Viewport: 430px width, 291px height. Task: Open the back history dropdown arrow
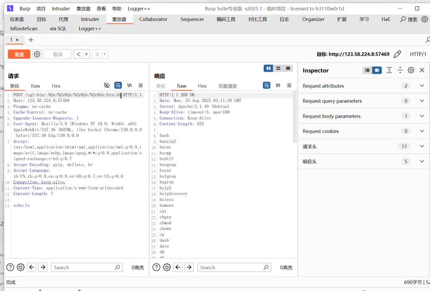[x=87, y=54]
